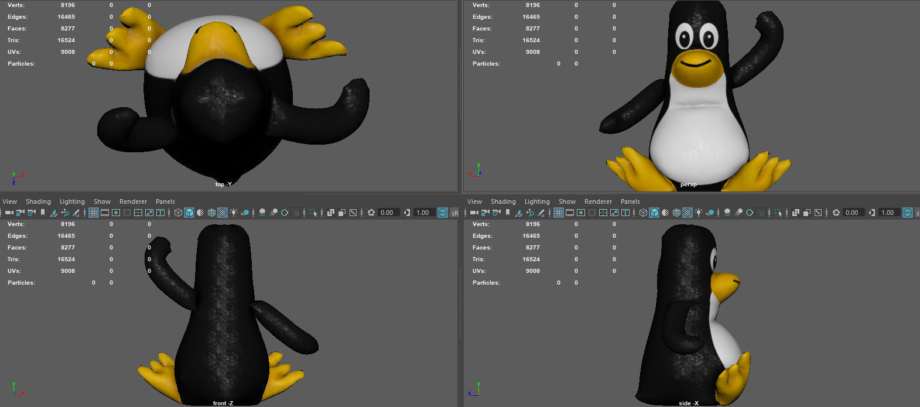
Task: Click Motion Blur icon in front -Z panel
Action: click(x=274, y=213)
